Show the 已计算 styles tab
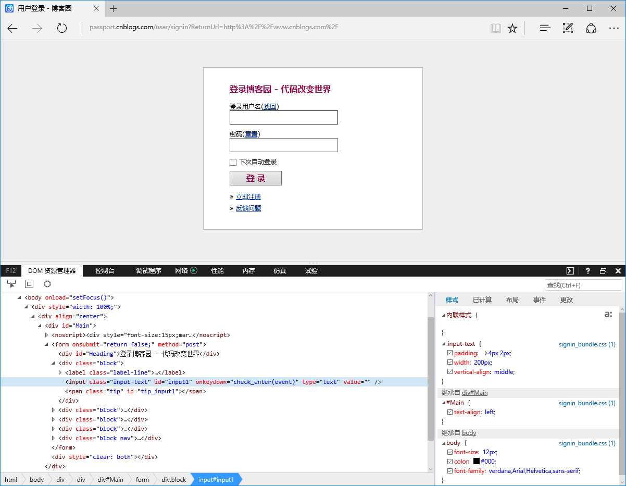Image resolution: width=626 pixels, height=486 pixels. (482, 300)
